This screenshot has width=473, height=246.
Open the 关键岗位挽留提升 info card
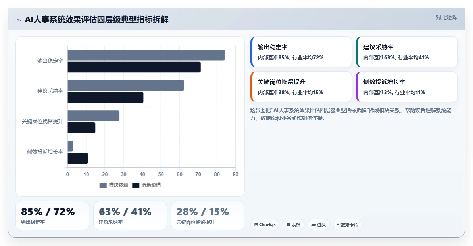point(301,87)
